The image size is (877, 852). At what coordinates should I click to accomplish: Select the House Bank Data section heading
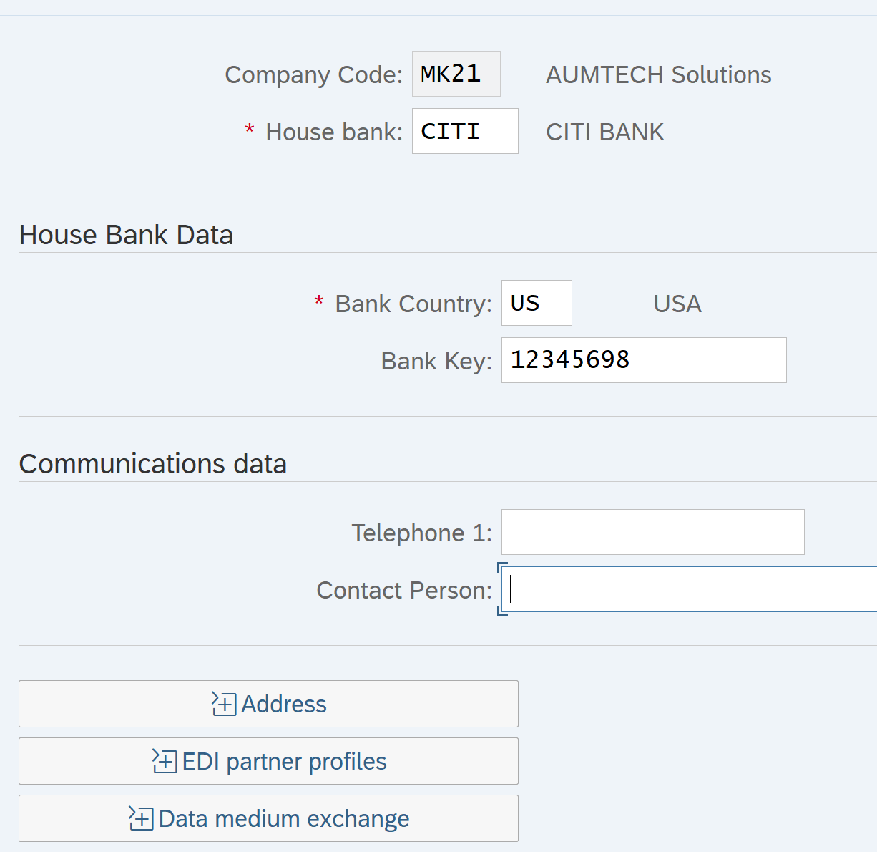coord(126,235)
